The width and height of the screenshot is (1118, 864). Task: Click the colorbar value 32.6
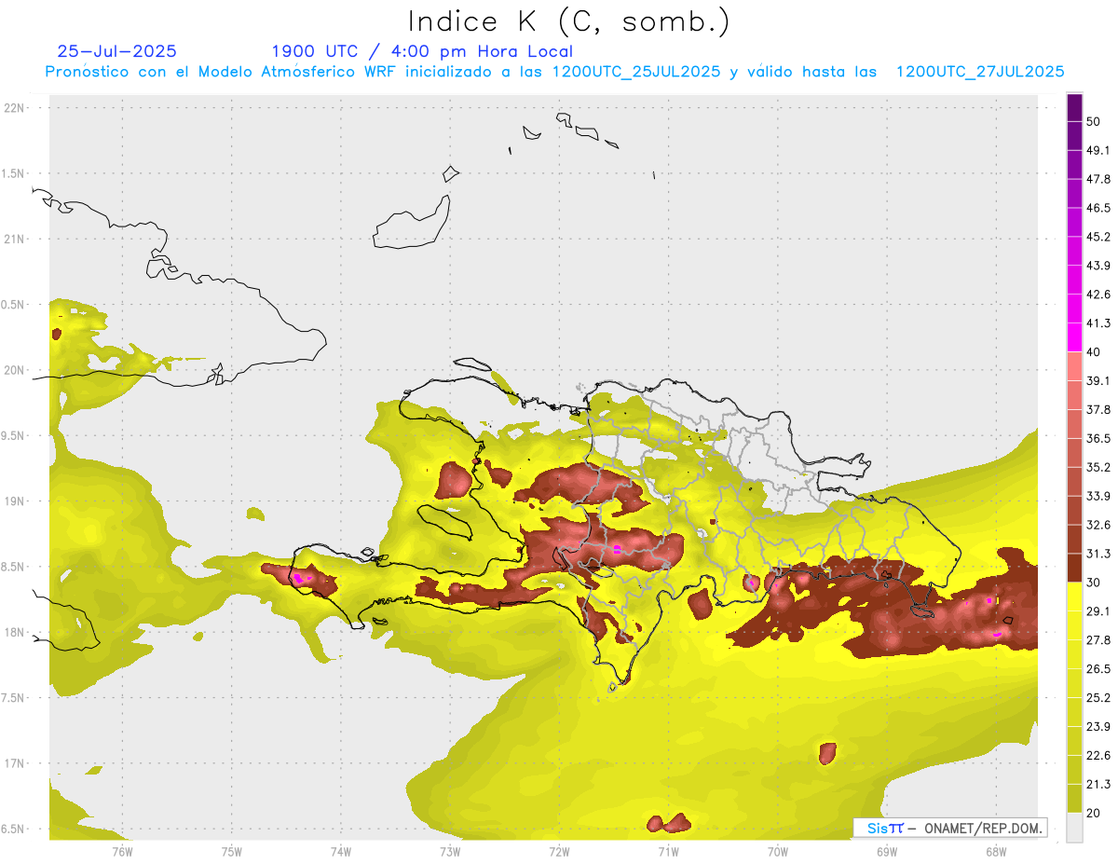(1098, 525)
